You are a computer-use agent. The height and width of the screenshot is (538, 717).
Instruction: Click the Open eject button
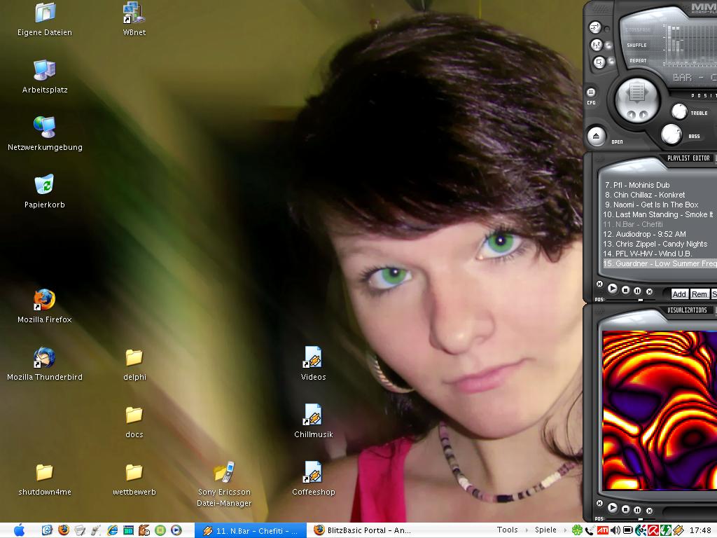pos(596,136)
